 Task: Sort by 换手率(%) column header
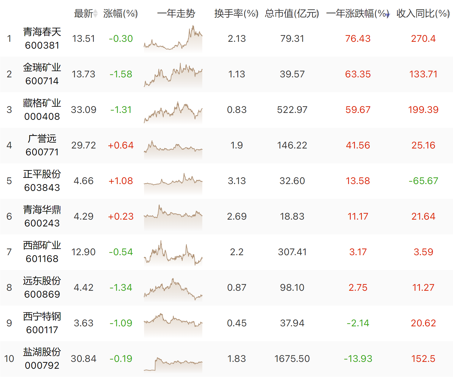[x=236, y=14]
